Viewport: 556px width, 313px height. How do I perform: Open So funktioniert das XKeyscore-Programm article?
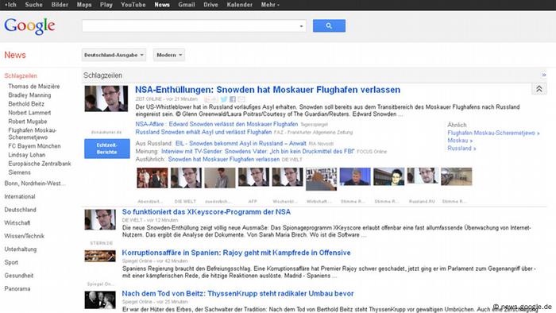click(x=207, y=212)
